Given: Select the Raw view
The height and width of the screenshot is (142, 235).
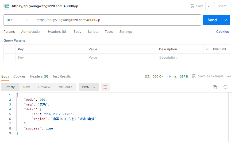Looking at the screenshot, I should pyautogui.click(x=26, y=87).
